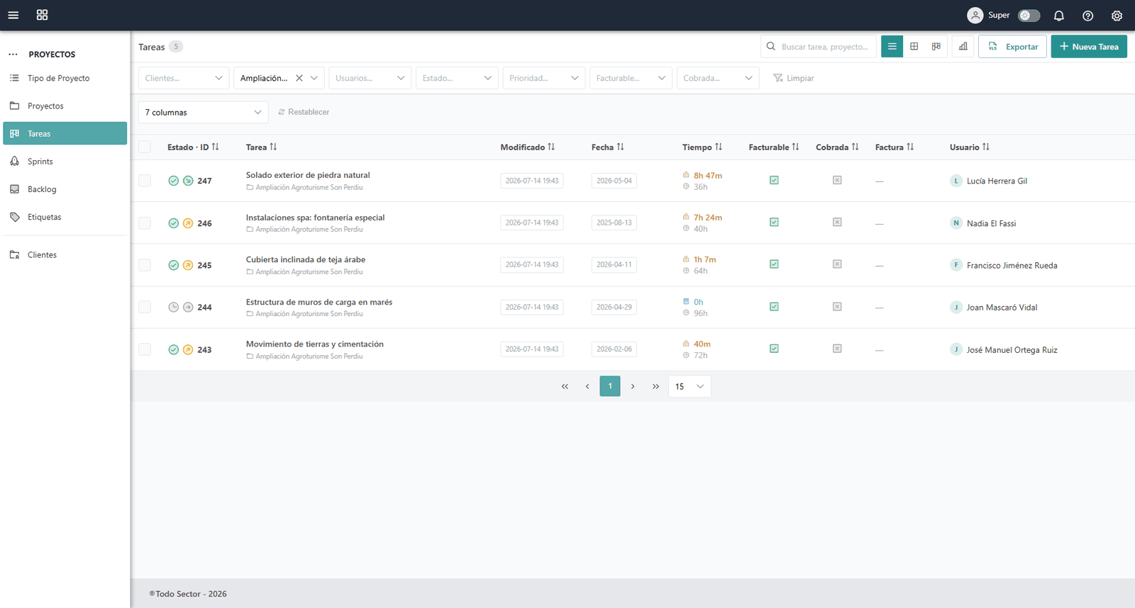Click the three dots above PROYECTOS
Image resolution: width=1135 pixels, height=608 pixels.
click(x=13, y=54)
